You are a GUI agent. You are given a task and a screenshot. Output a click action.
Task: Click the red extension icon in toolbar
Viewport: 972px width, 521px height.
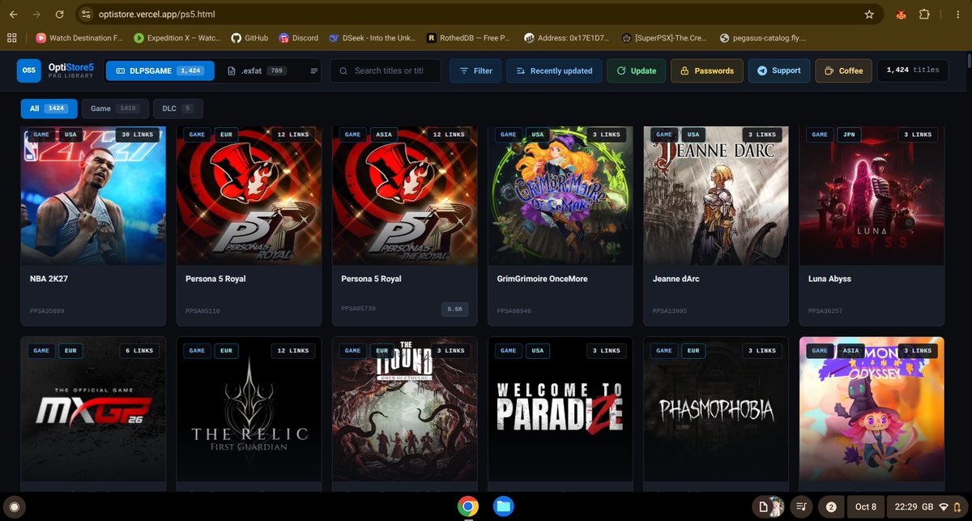click(x=900, y=14)
